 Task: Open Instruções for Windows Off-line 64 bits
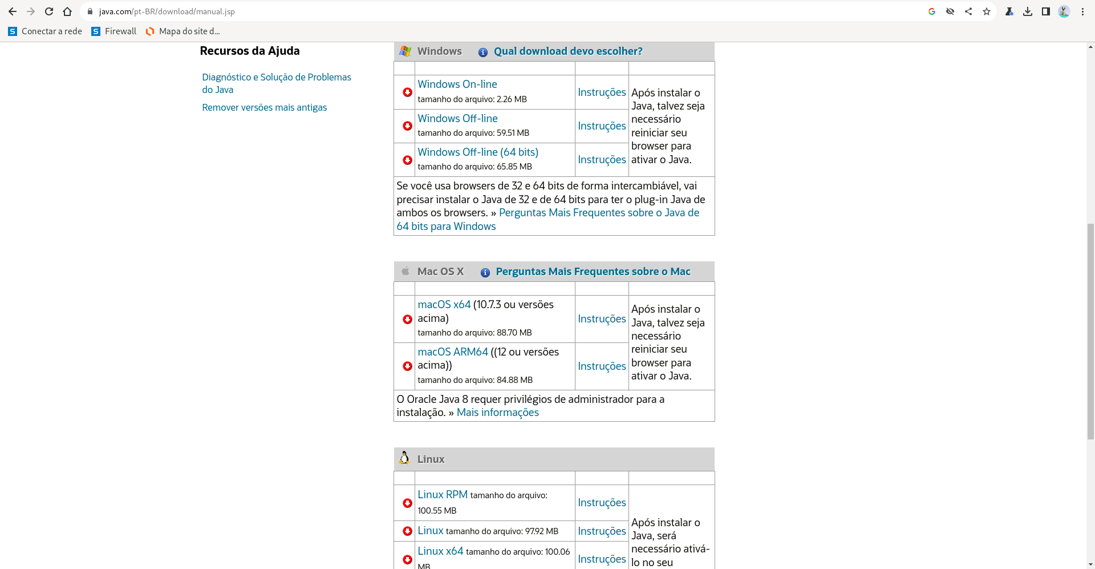[602, 160]
